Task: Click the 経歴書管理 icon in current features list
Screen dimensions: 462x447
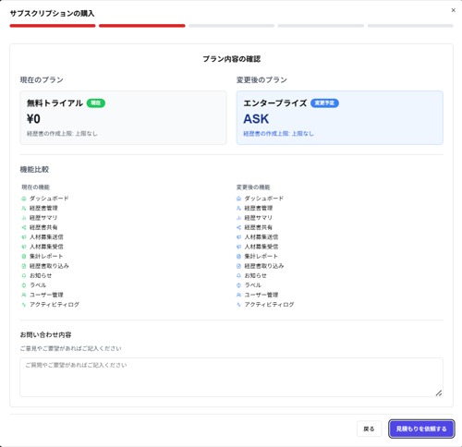Action: [x=24, y=208]
